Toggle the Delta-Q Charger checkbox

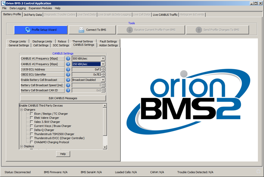32,130
